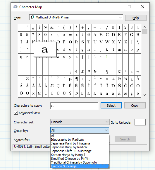Pick the at-sign character in the grid
The width and height of the screenshot is (155, 170).
click(89, 35)
